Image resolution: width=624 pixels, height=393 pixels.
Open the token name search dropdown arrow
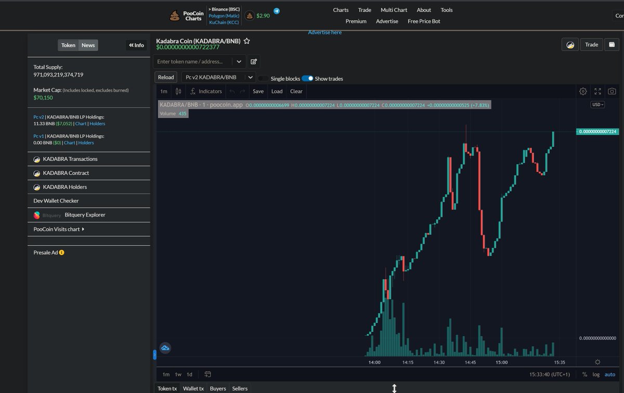point(239,61)
